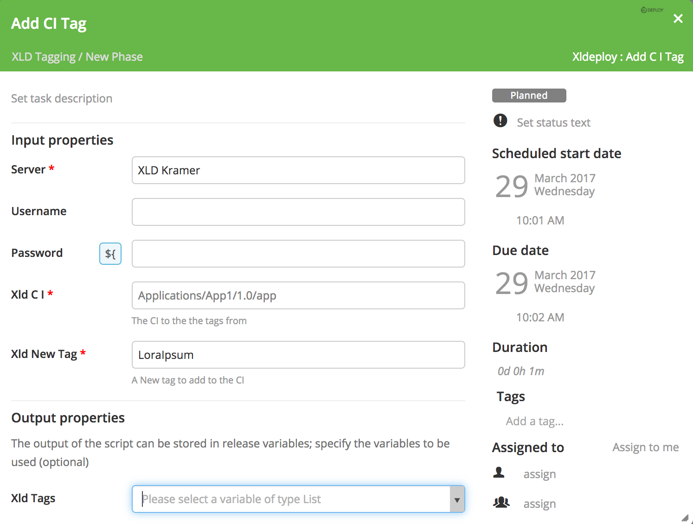This screenshot has height=524, width=693.
Task: Click assign next to single user icon
Action: pyautogui.click(x=539, y=474)
